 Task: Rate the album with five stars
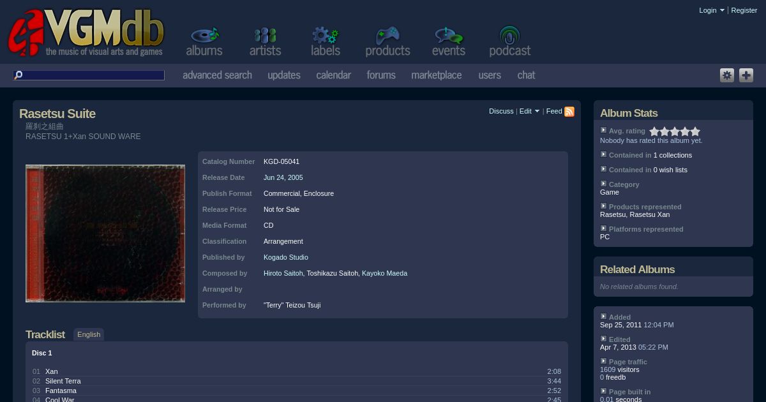point(695,131)
